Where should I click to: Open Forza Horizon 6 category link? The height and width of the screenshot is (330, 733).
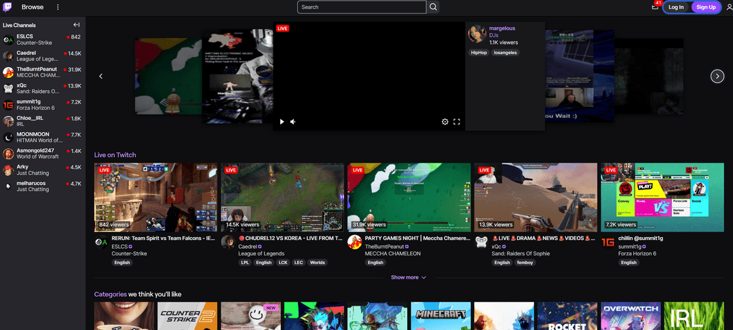click(637, 253)
